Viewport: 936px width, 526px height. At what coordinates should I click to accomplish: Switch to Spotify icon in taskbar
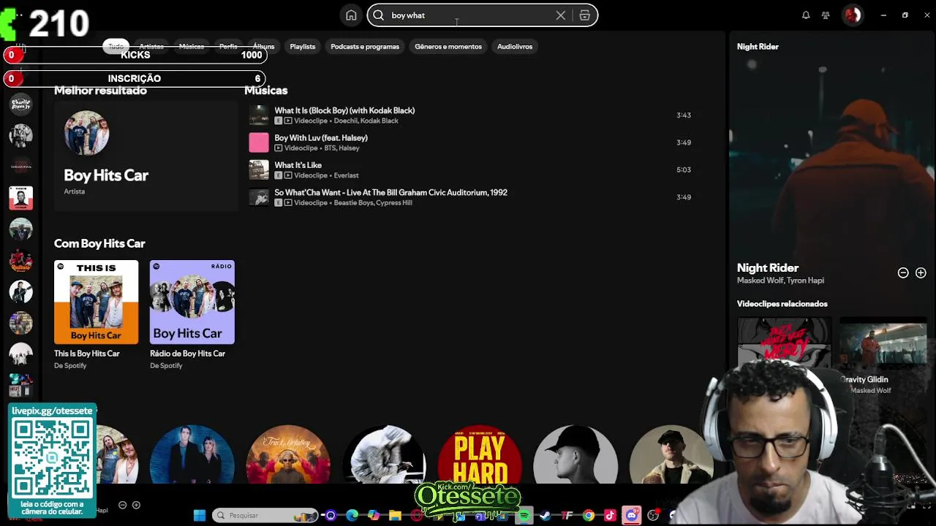pos(524,515)
